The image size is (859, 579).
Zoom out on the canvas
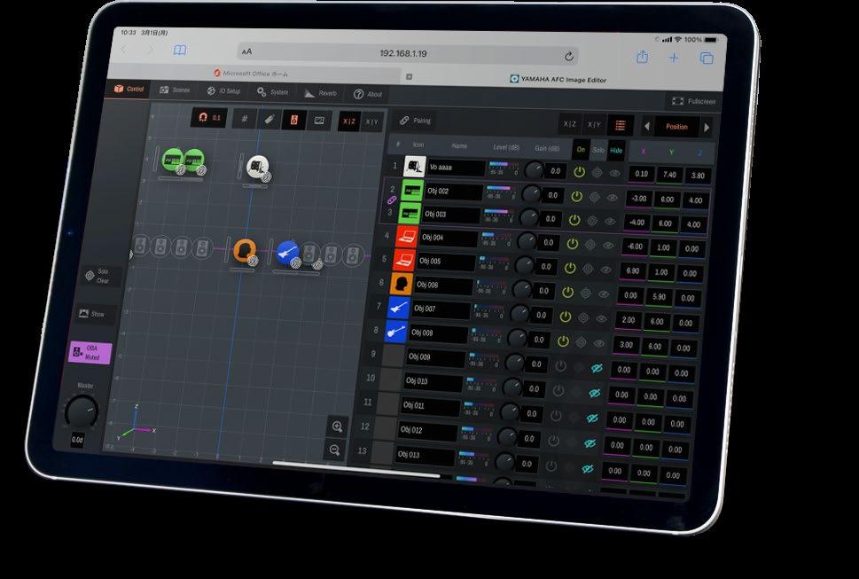335,450
